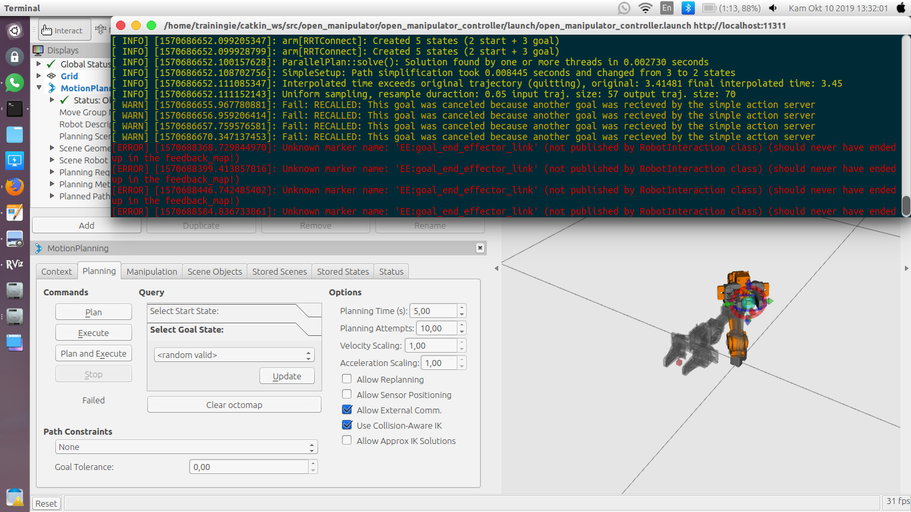Click the Plan button
Screen dimensions: 911x512
93,312
